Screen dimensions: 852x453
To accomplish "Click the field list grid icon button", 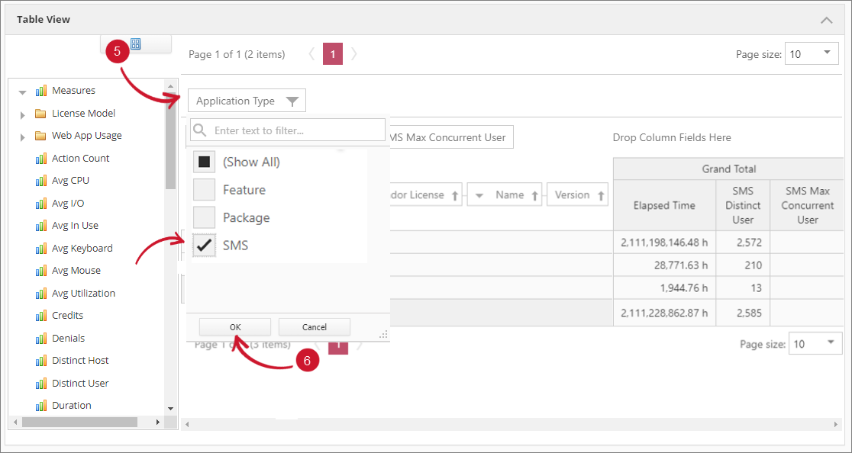I will click(135, 44).
